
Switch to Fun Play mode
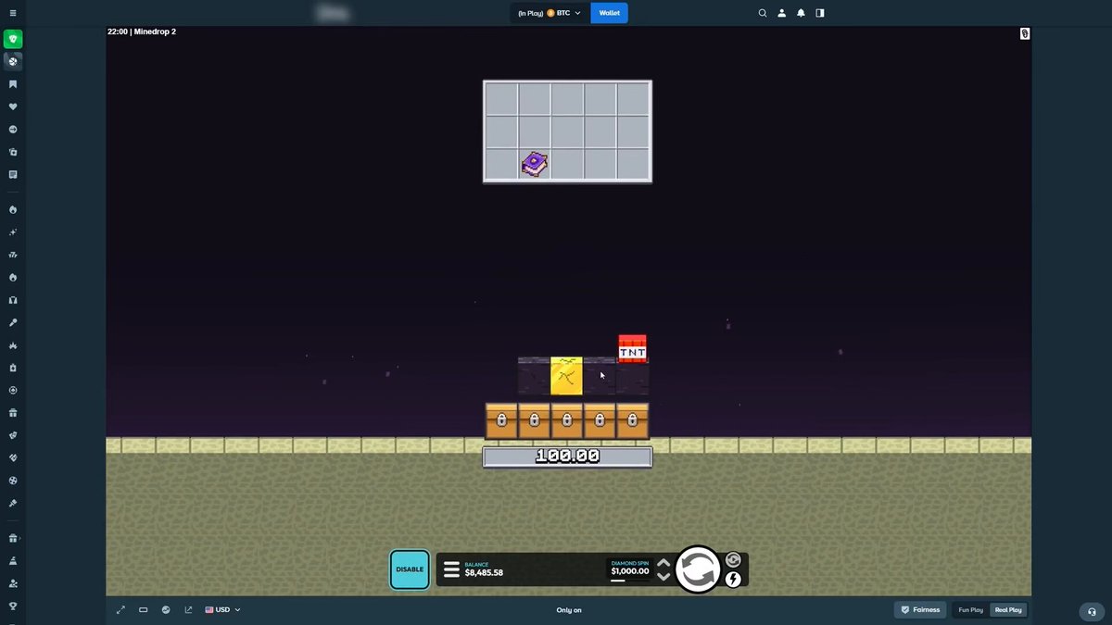[x=971, y=610]
